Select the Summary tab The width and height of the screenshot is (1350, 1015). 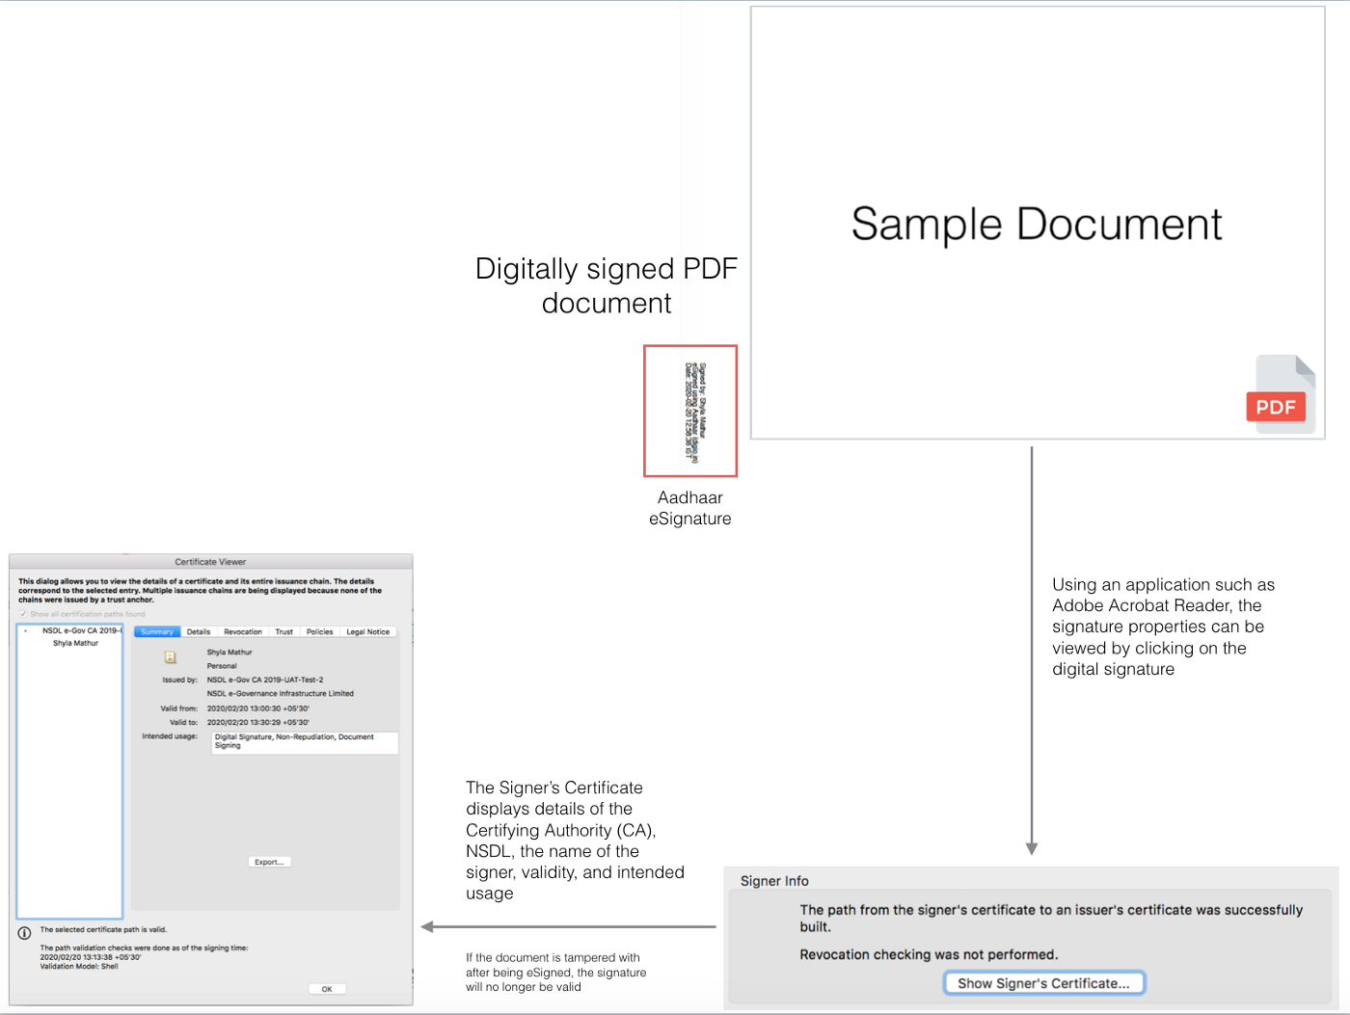tap(156, 631)
